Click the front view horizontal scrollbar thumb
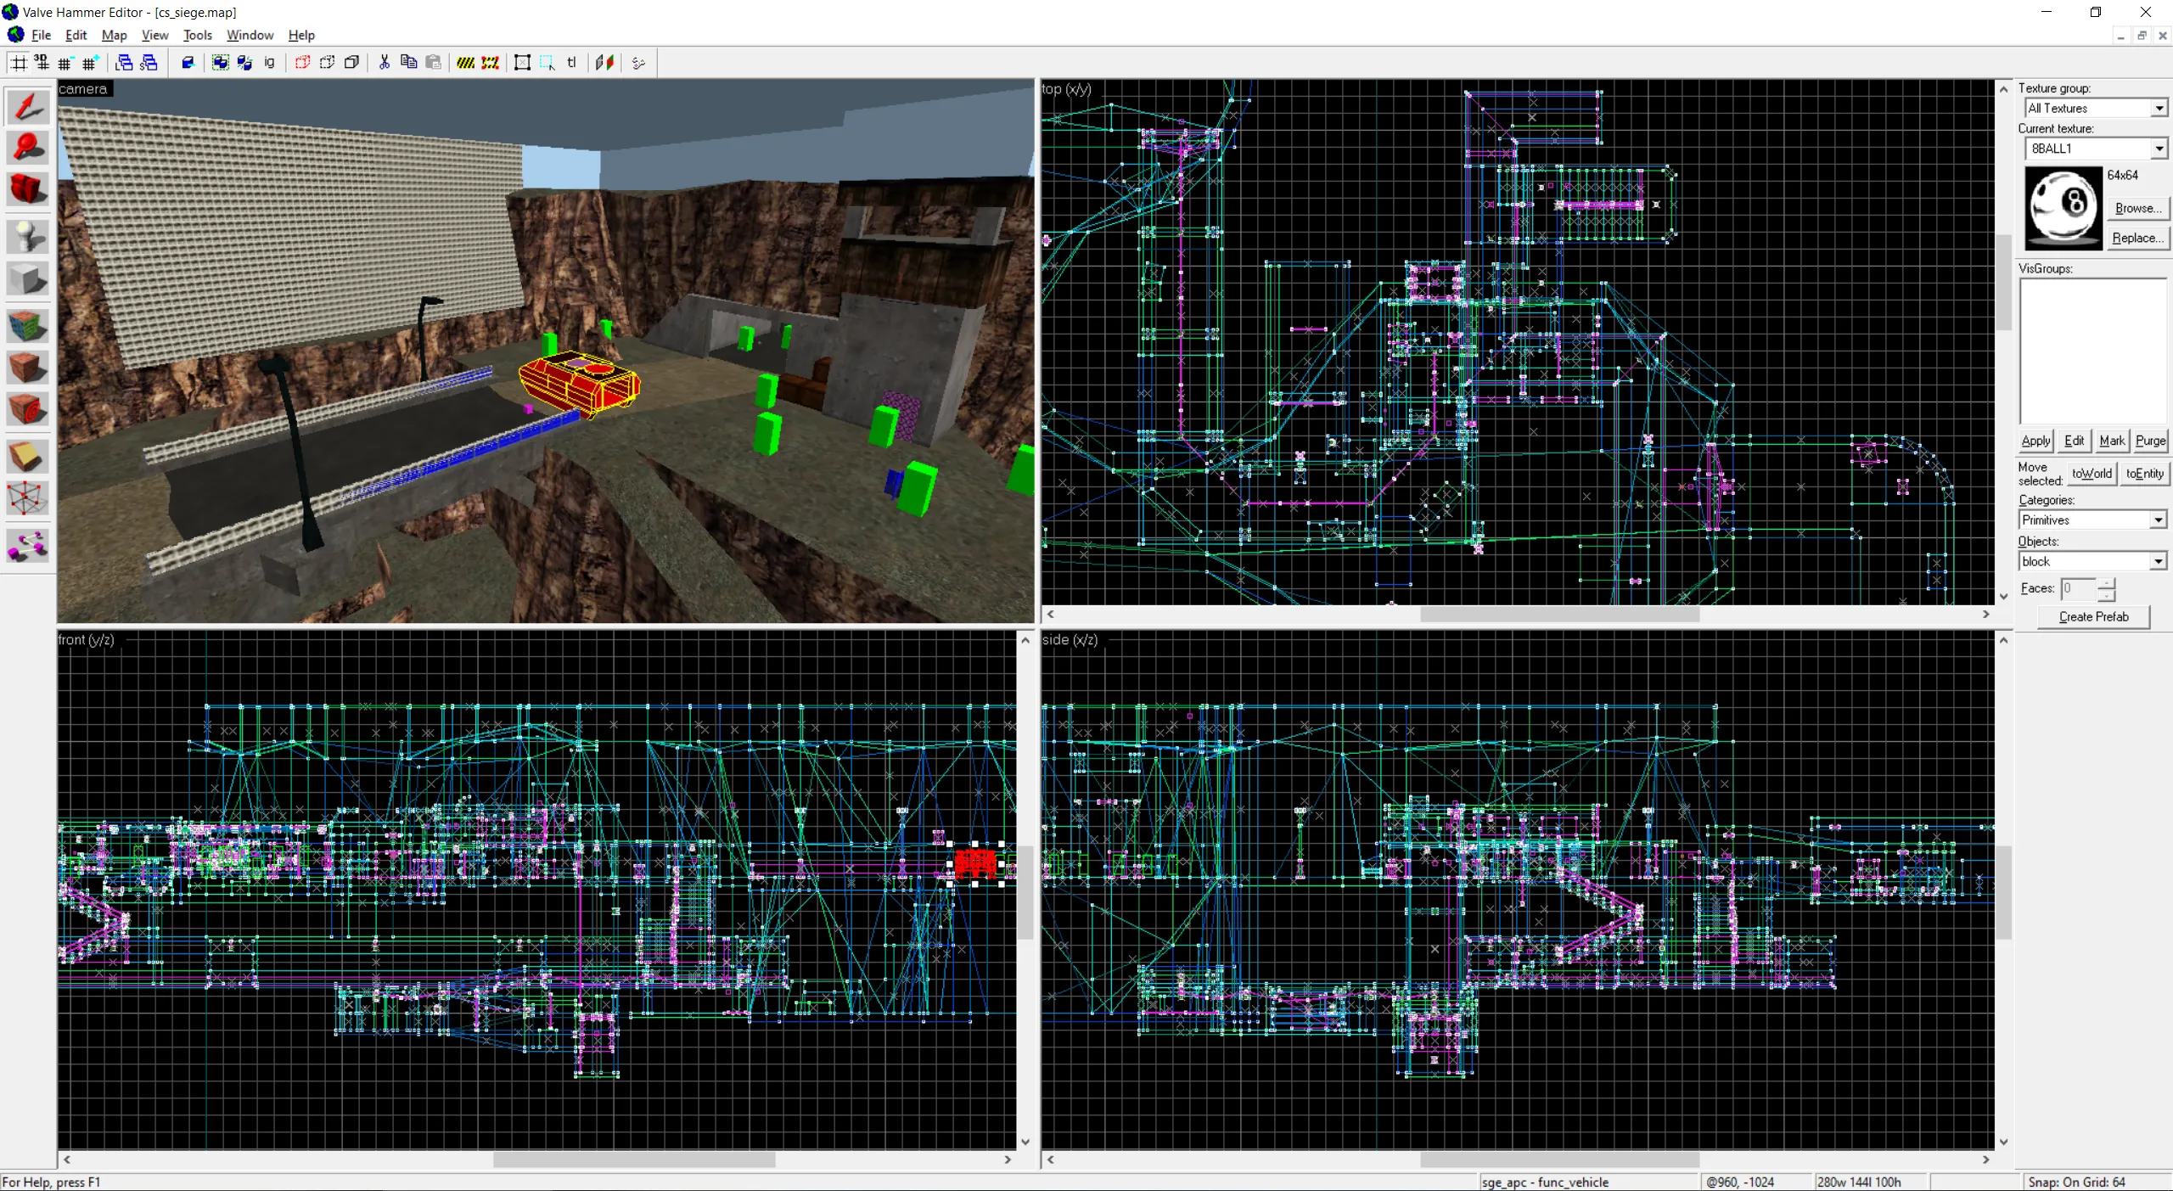Image resolution: width=2173 pixels, height=1191 pixels. coord(634,1159)
